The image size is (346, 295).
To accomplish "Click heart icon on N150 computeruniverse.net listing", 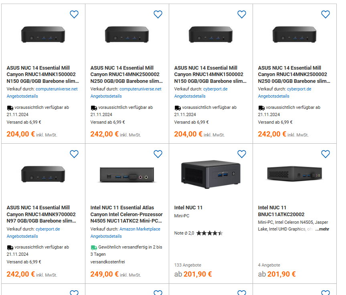I will click(x=74, y=14).
